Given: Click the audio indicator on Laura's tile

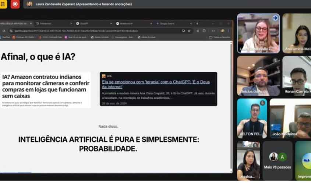Looking at the screenshot, I should [x=275, y=18].
